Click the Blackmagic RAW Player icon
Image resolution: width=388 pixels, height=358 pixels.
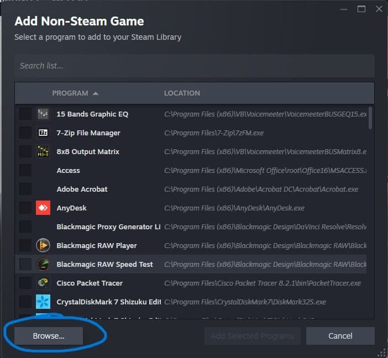tap(43, 245)
